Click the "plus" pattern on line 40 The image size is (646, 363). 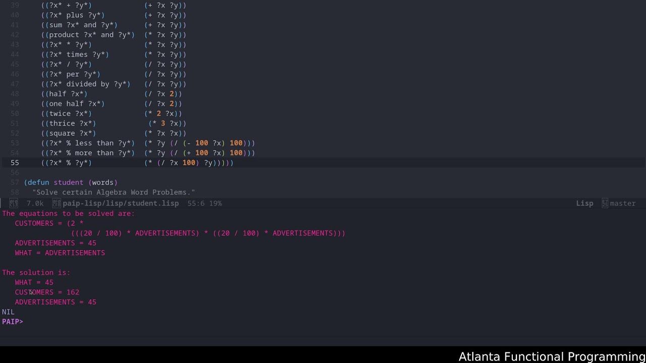75,15
